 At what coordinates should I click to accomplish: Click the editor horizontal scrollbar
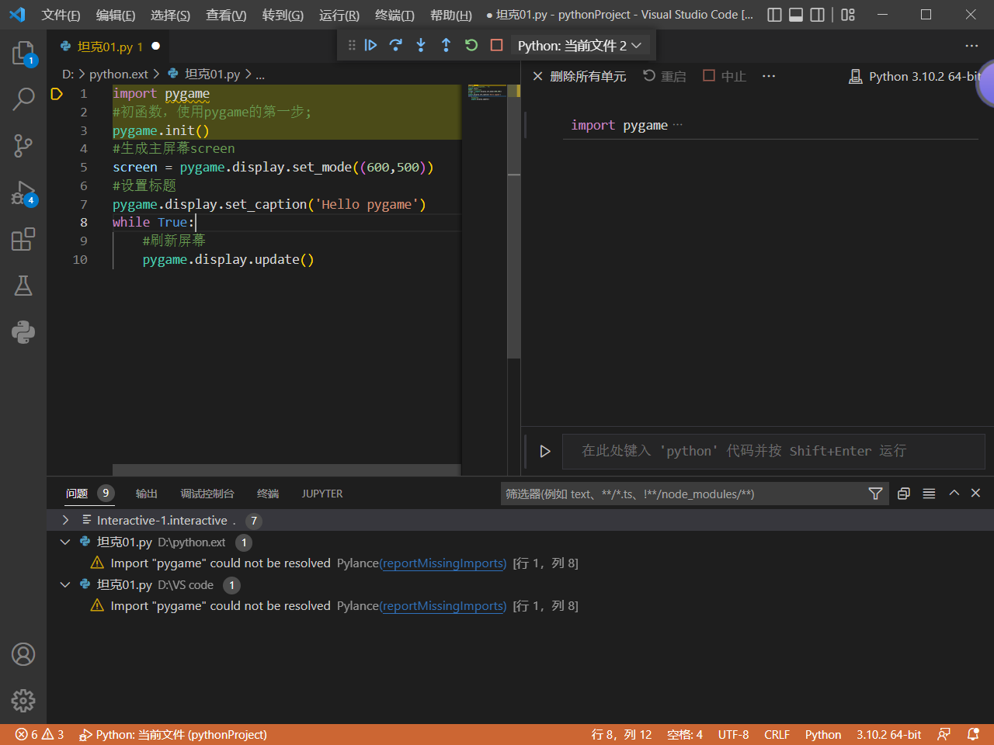pyautogui.click(x=287, y=470)
